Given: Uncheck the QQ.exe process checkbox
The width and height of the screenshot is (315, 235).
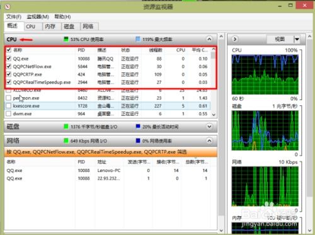Looking at the screenshot, I should point(9,59).
